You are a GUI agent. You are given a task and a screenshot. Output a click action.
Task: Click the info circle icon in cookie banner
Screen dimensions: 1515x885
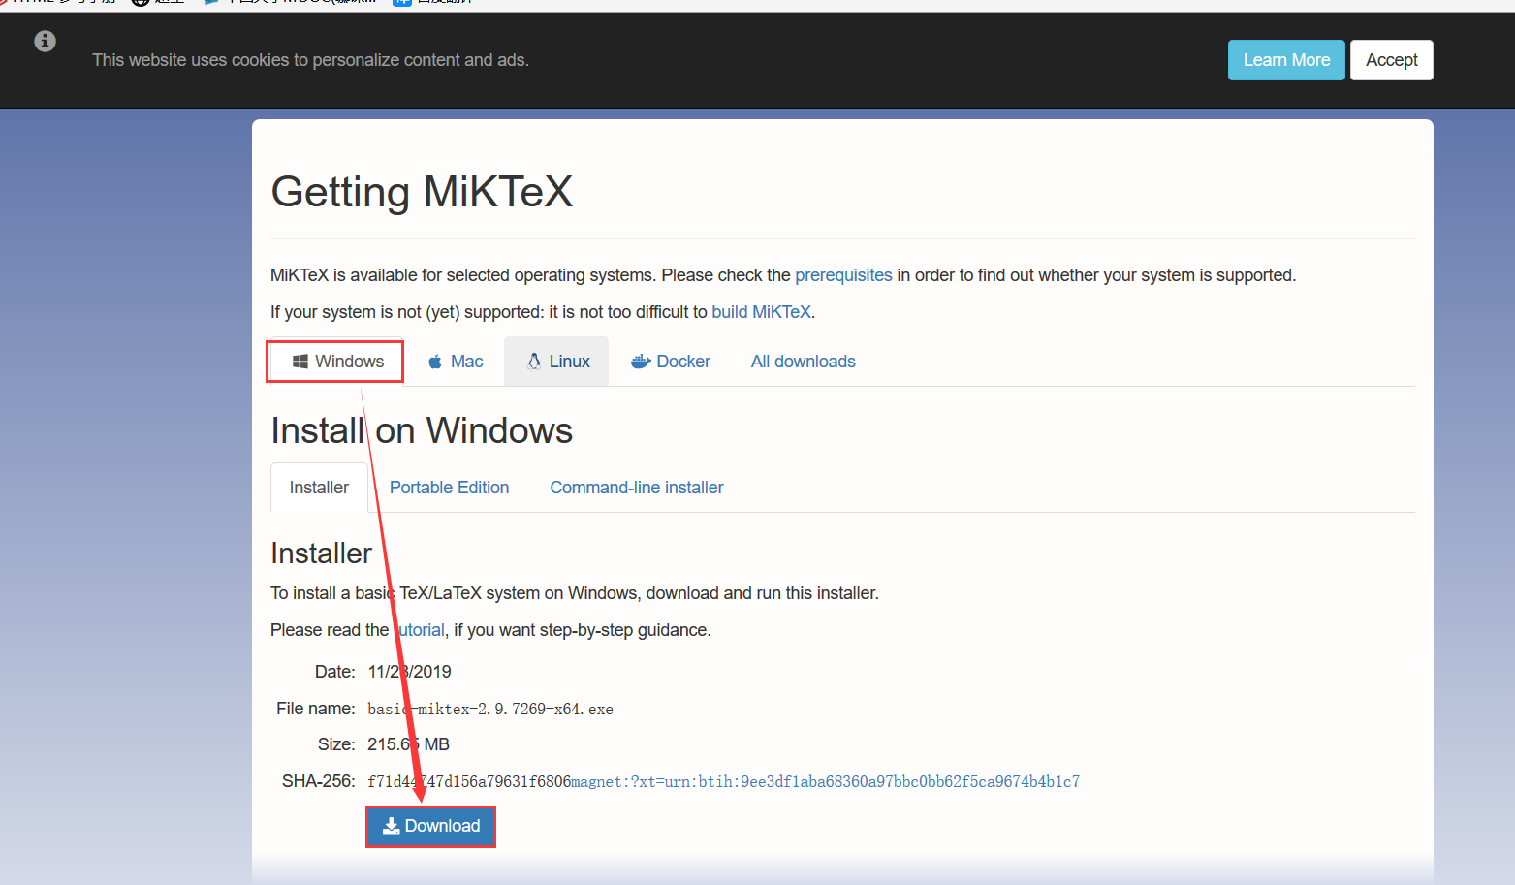[45, 41]
